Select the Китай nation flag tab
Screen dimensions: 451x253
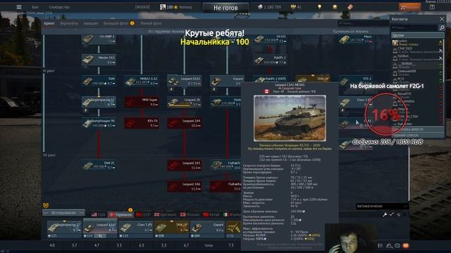[211, 214]
